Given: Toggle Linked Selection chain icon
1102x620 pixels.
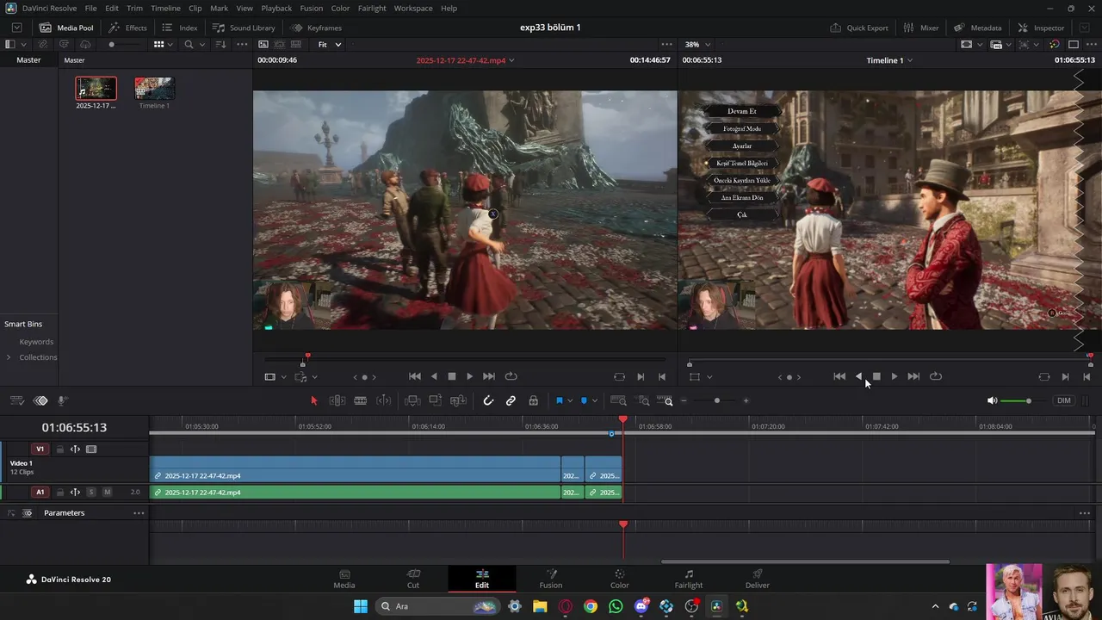Looking at the screenshot, I should tap(511, 400).
